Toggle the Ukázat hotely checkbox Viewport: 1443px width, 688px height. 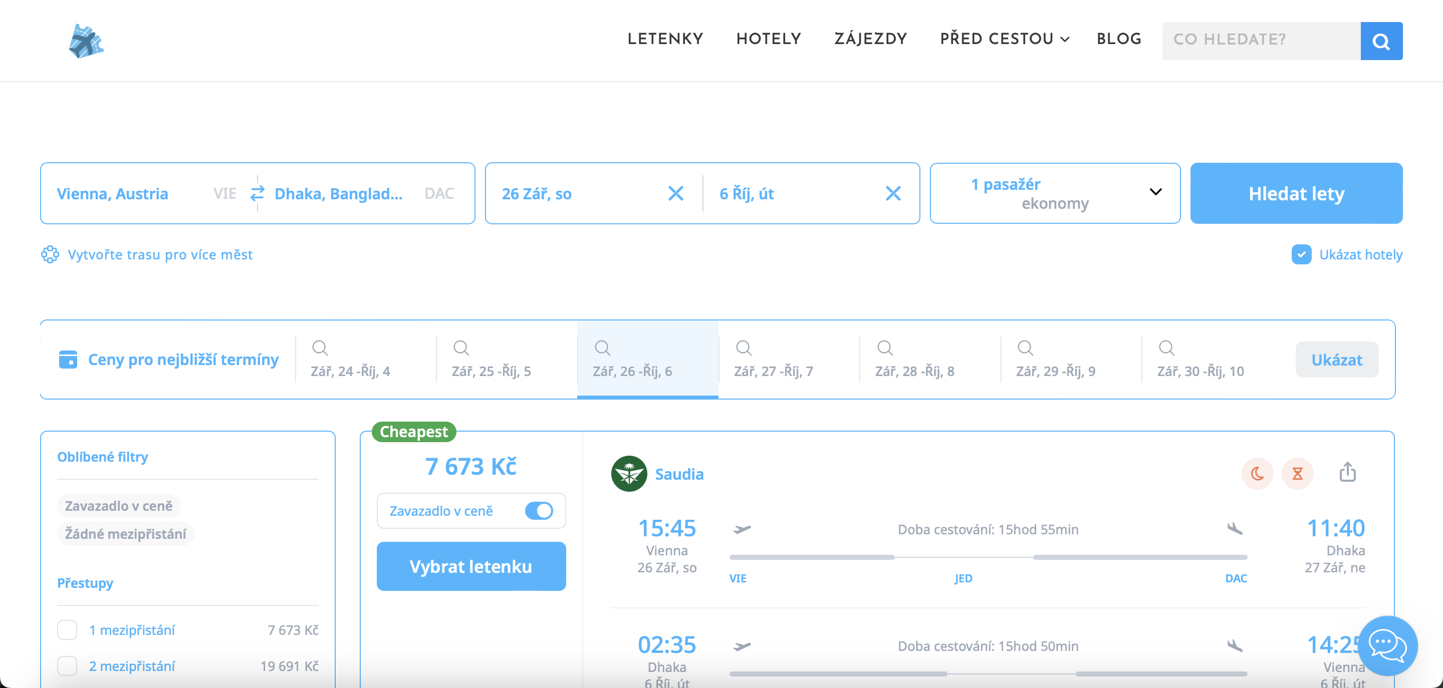click(1301, 255)
